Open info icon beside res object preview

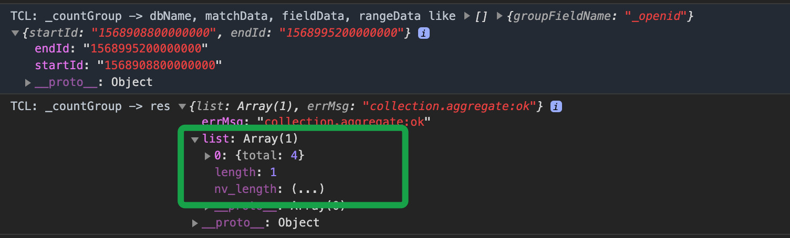(556, 106)
